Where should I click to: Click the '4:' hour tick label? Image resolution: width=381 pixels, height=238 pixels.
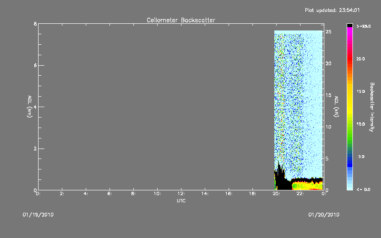(86, 194)
